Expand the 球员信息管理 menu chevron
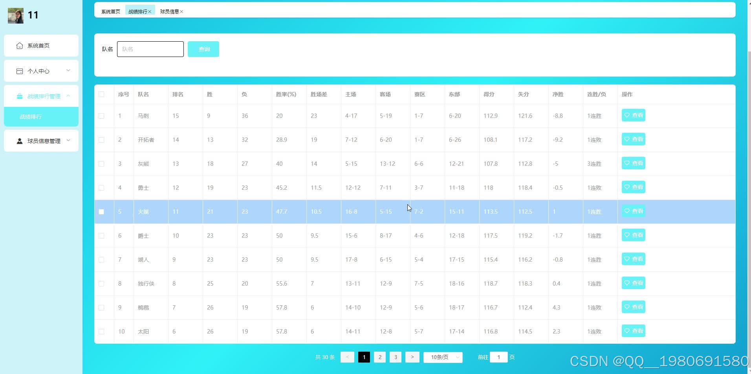Image resolution: width=751 pixels, height=374 pixels. (x=68, y=141)
